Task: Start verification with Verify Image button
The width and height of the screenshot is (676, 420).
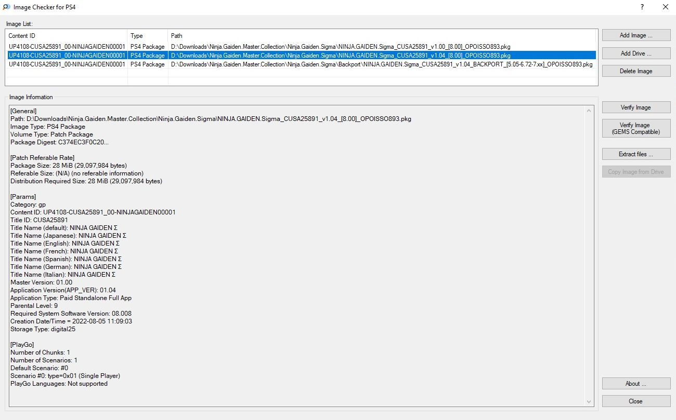Action: click(636, 107)
